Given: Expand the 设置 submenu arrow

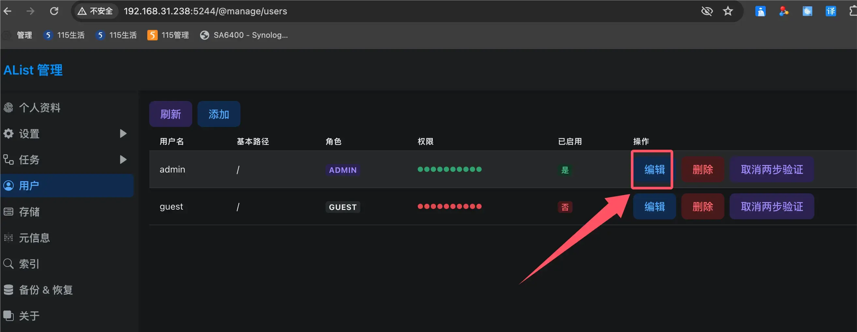Looking at the screenshot, I should 123,133.
